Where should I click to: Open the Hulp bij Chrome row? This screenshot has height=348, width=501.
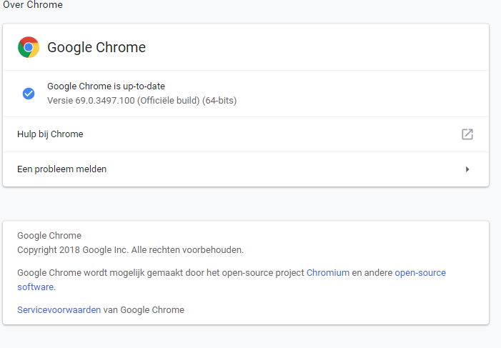click(x=246, y=134)
